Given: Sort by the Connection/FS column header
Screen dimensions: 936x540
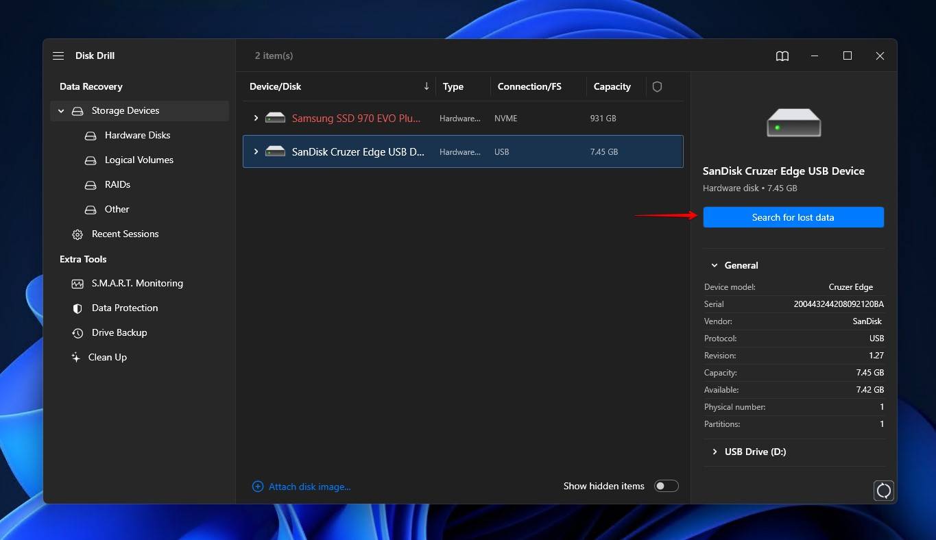Looking at the screenshot, I should [529, 87].
